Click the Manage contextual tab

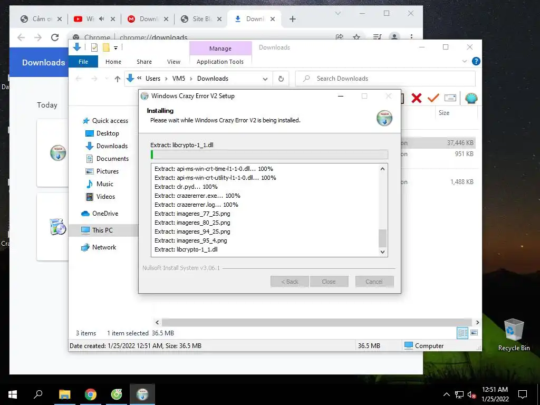[x=220, y=49]
